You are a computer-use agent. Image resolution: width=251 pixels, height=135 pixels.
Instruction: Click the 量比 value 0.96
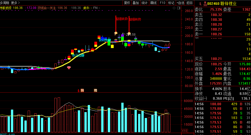pos(247,79)
